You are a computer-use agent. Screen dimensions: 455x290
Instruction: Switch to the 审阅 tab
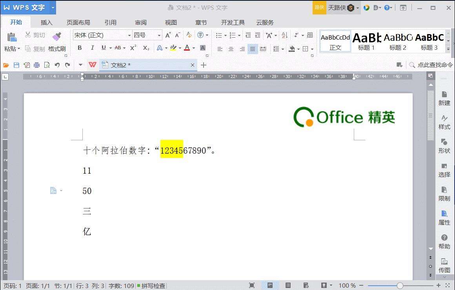tap(141, 22)
